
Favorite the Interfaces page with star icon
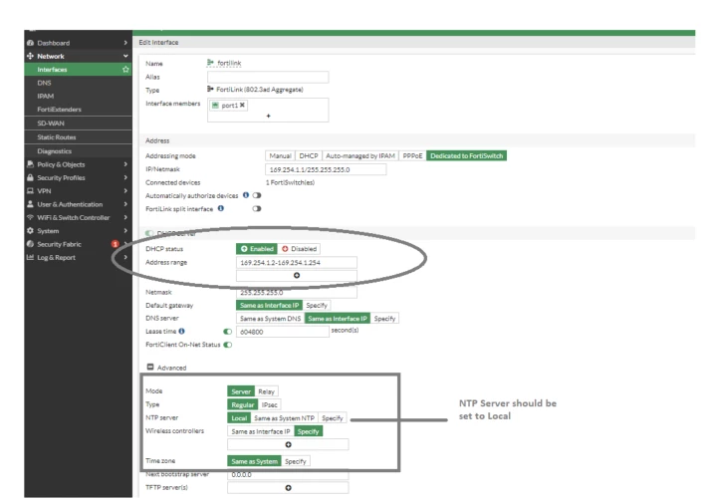[125, 70]
